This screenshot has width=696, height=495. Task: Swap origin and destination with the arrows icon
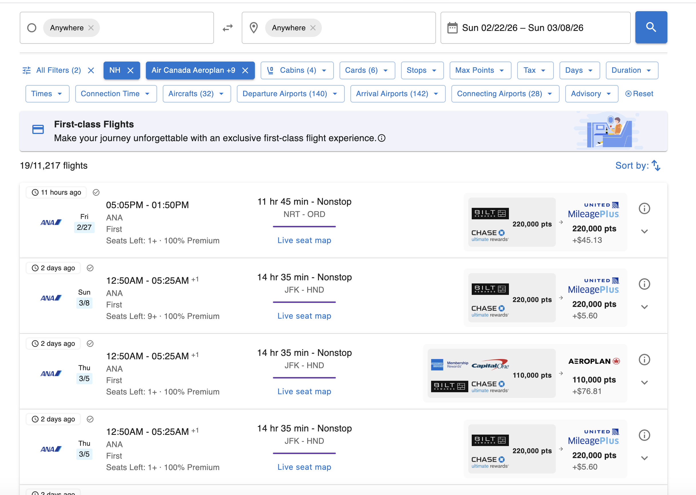point(227,28)
